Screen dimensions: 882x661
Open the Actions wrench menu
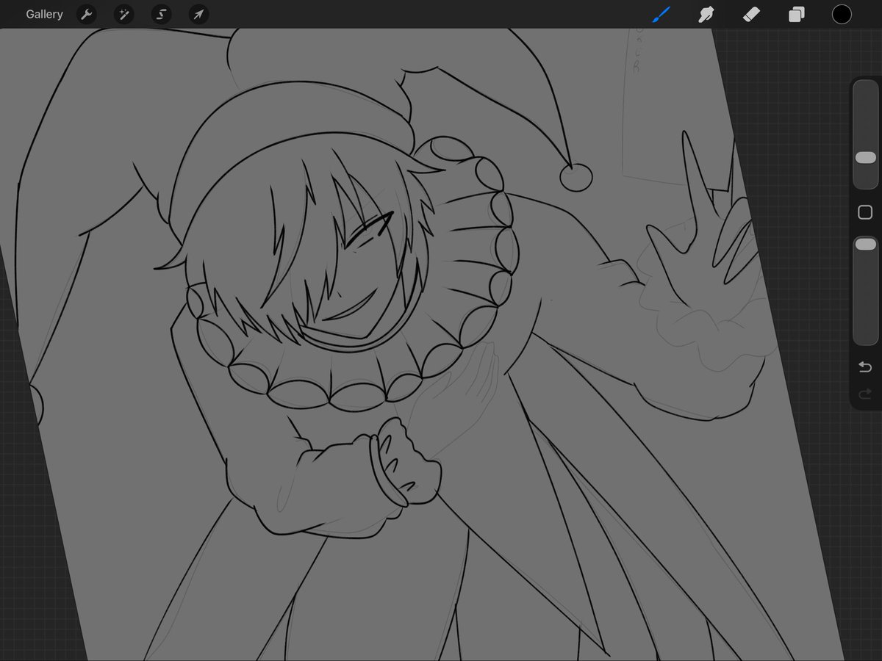[x=86, y=14]
